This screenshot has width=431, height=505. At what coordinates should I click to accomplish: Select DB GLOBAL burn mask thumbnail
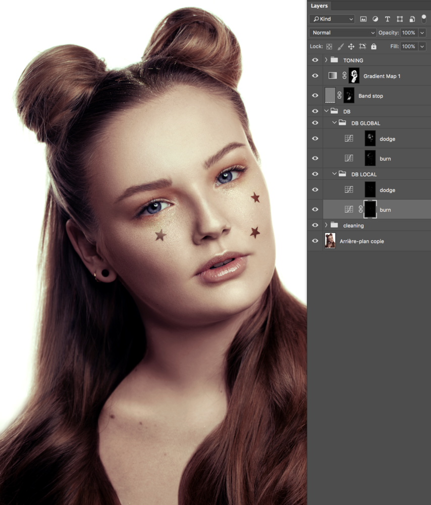coord(370,158)
